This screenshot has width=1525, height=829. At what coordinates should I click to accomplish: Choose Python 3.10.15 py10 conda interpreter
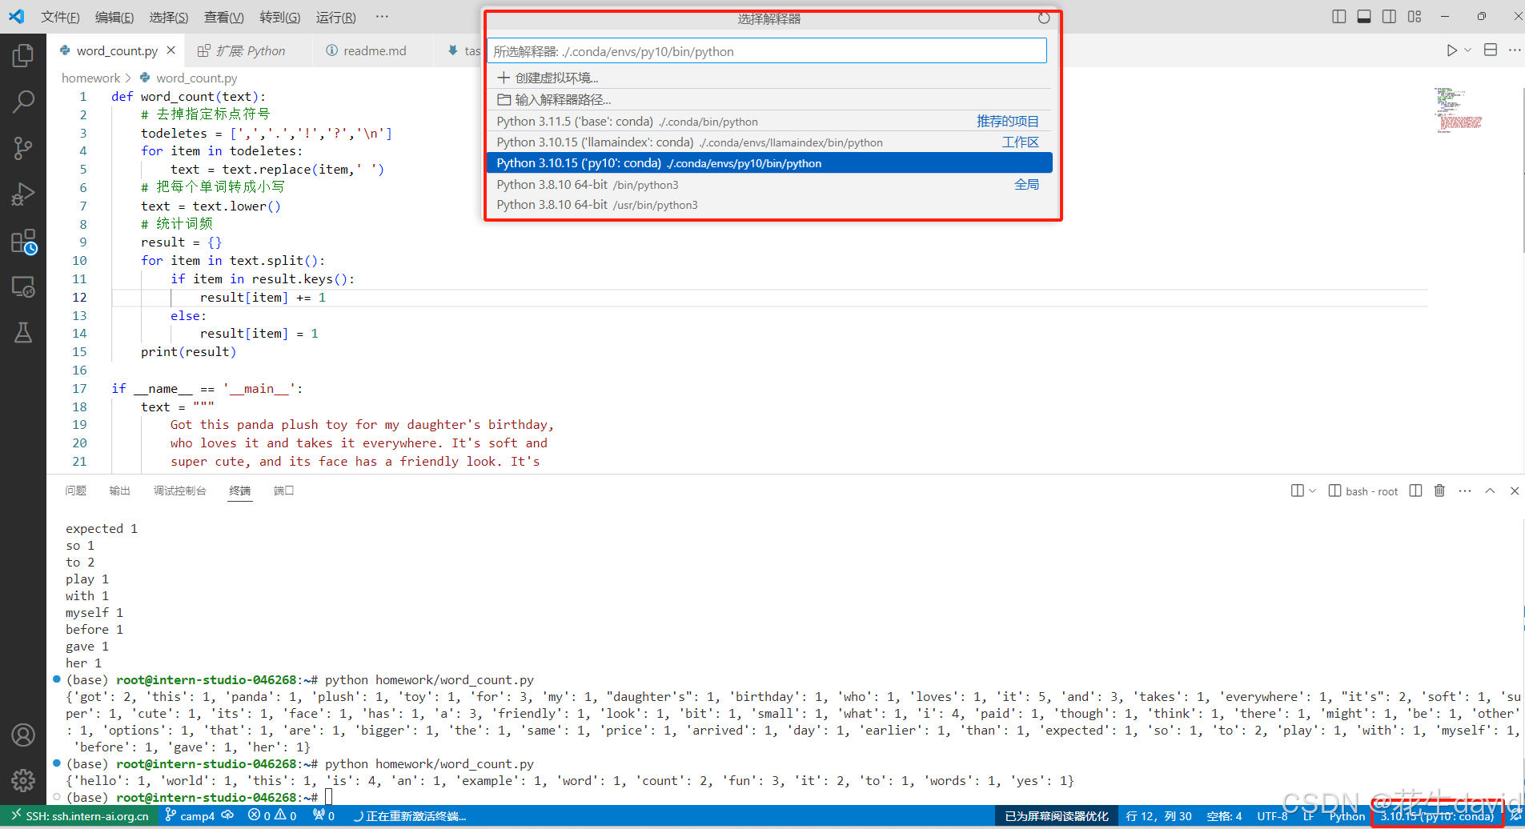[x=769, y=163]
